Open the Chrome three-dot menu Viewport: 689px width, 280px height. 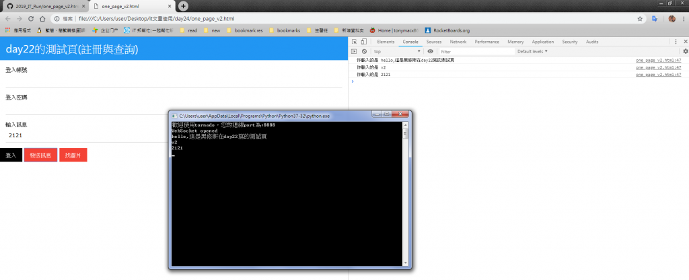684,19
